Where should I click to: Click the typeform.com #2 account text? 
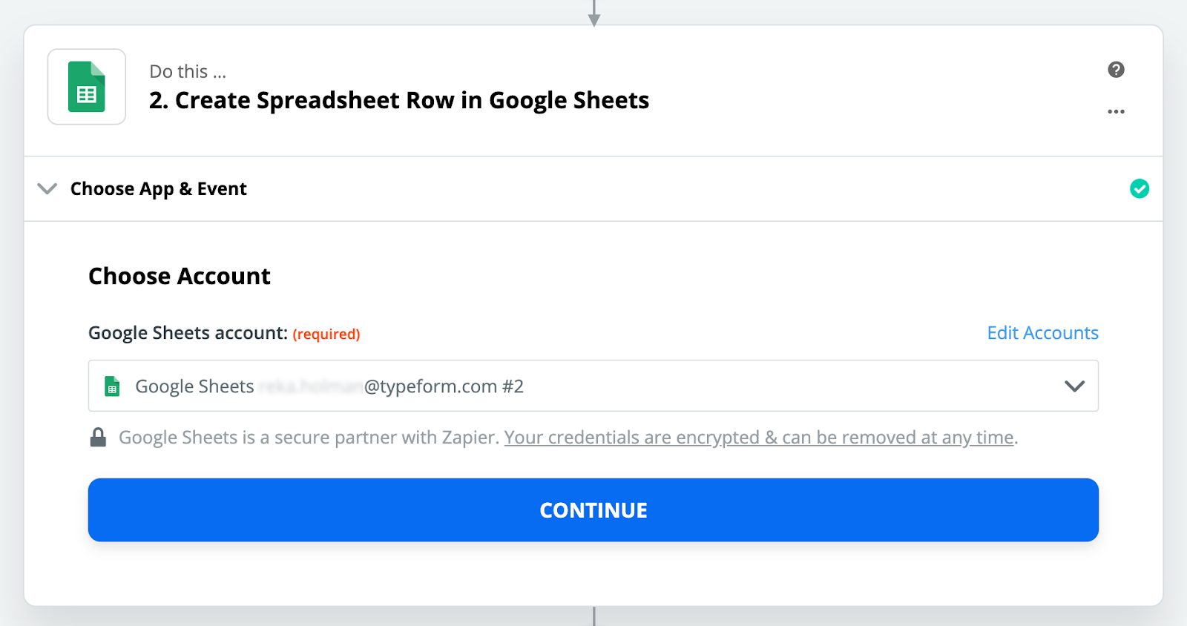(x=444, y=386)
